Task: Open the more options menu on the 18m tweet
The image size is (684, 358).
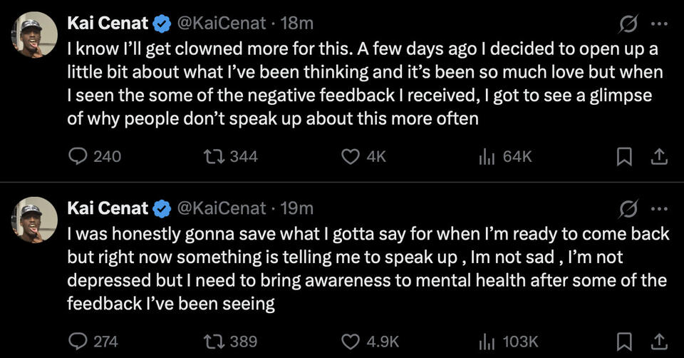Action: tap(660, 24)
